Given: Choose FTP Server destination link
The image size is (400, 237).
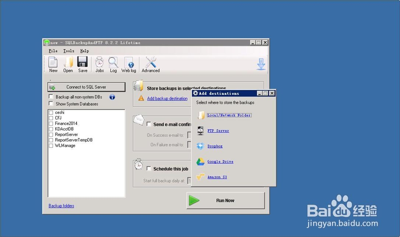Looking at the screenshot, I should tap(218, 131).
